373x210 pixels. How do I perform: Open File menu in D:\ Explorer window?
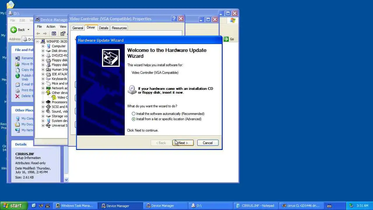pos(13,20)
